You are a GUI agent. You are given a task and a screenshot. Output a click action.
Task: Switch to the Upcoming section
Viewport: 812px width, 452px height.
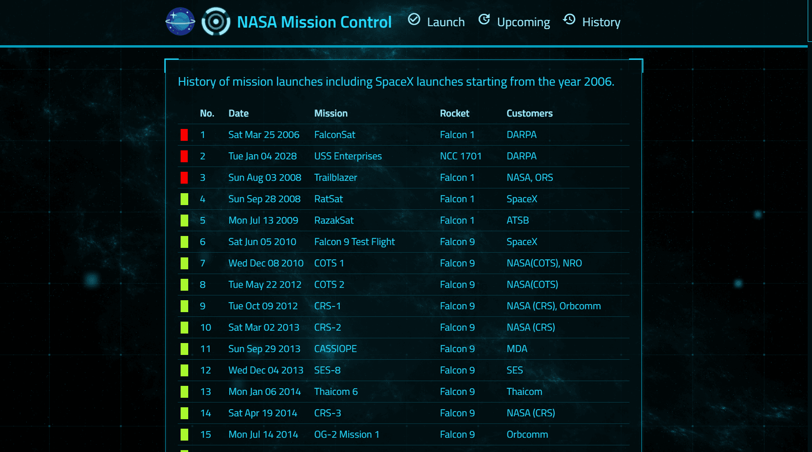pyautogui.click(x=523, y=22)
